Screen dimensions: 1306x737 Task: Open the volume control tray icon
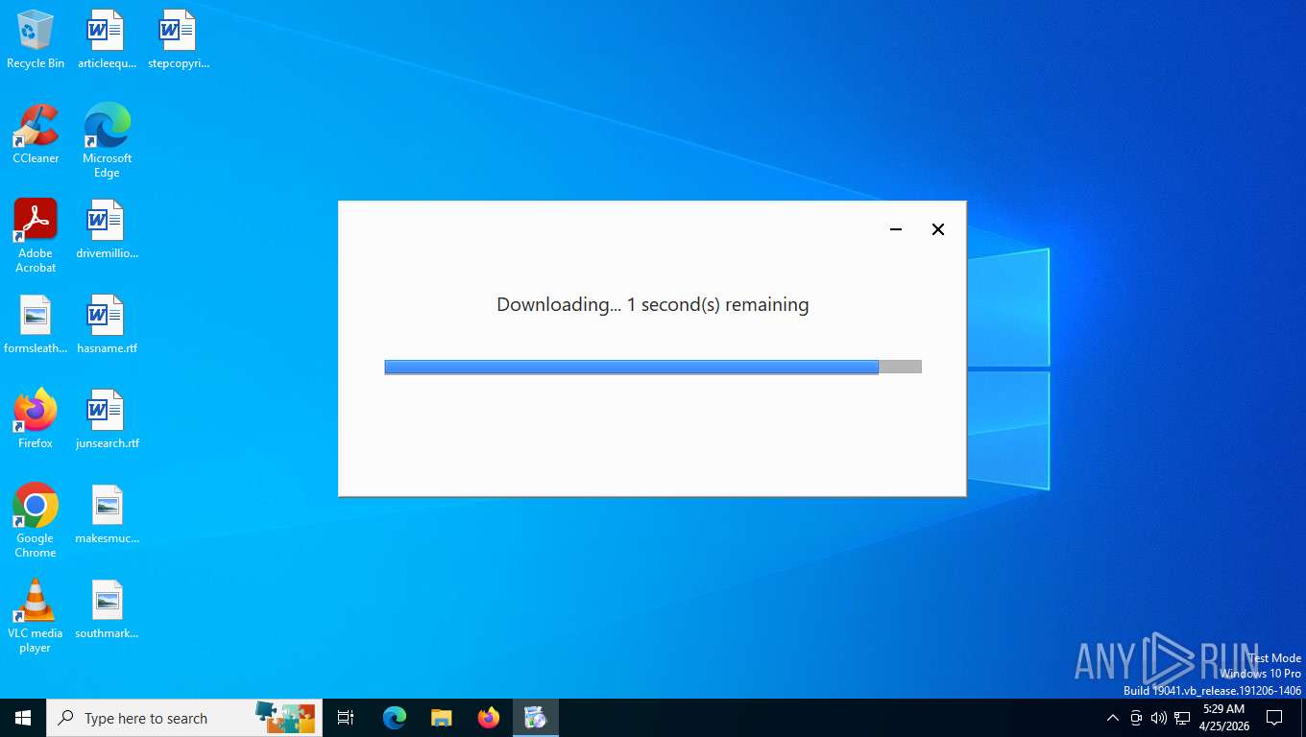[x=1159, y=718]
